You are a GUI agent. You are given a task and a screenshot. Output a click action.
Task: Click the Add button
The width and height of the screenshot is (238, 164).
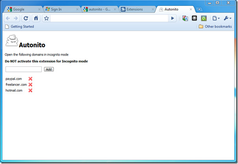point(49,69)
